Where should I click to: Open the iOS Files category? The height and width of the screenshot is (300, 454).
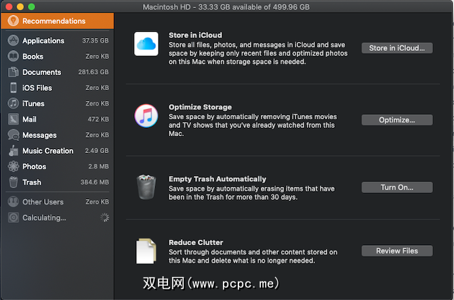tap(37, 88)
